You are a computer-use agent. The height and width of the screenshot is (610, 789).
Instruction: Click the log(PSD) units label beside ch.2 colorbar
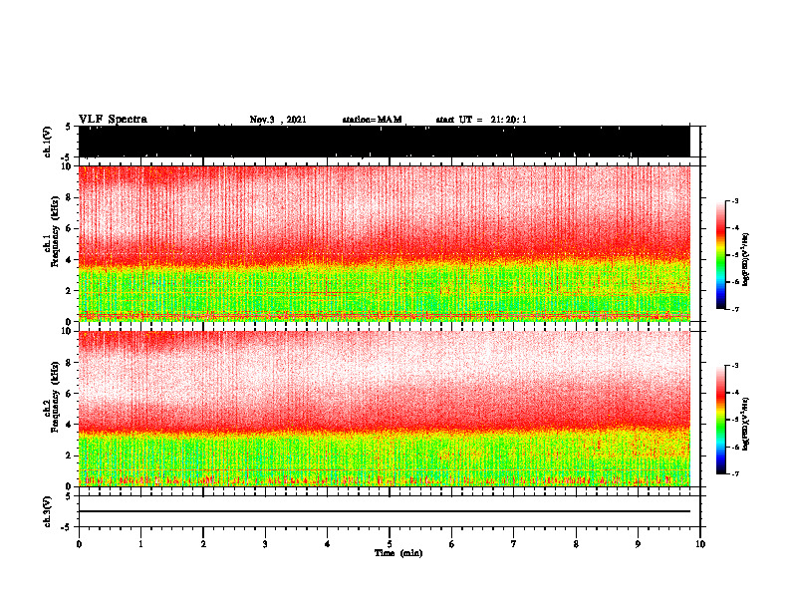coord(746,424)
